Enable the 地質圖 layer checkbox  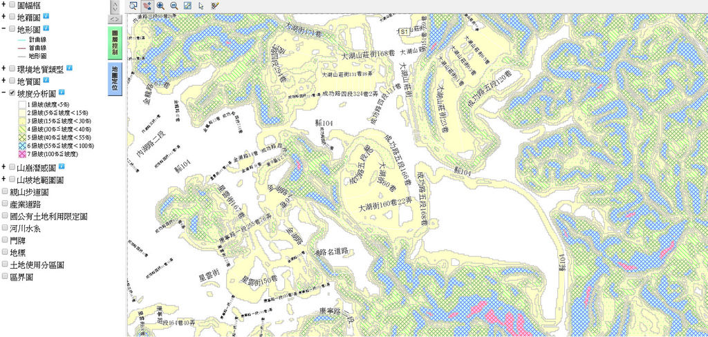coord(12,81)
